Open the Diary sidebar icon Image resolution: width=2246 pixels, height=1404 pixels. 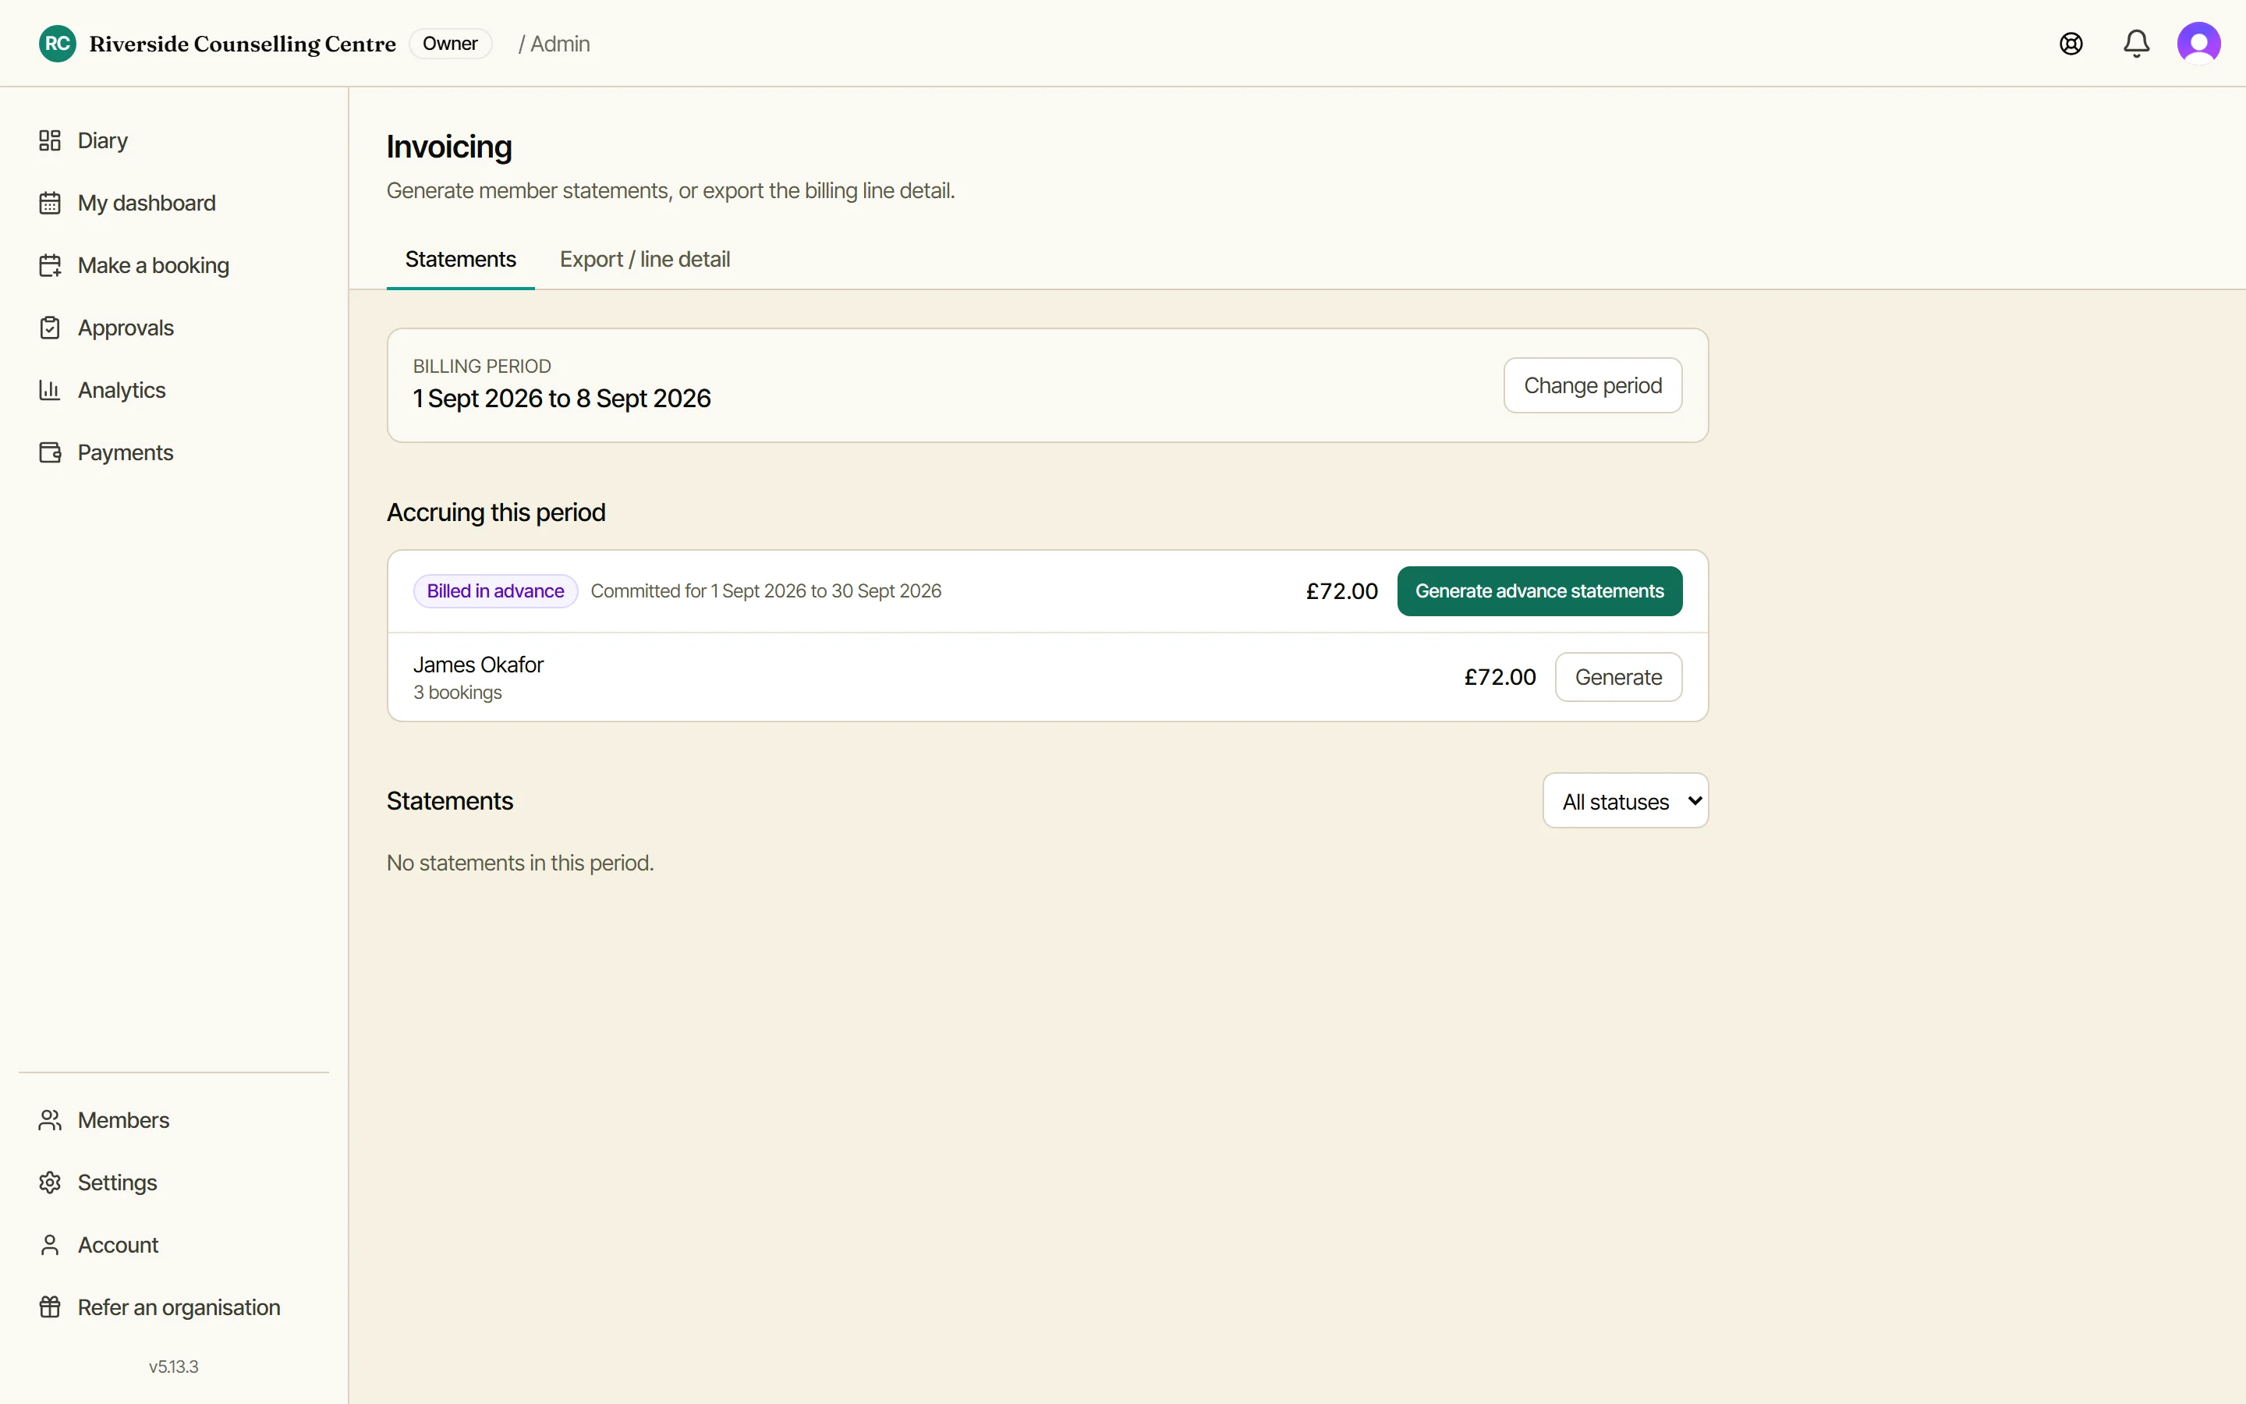[50, 140]
